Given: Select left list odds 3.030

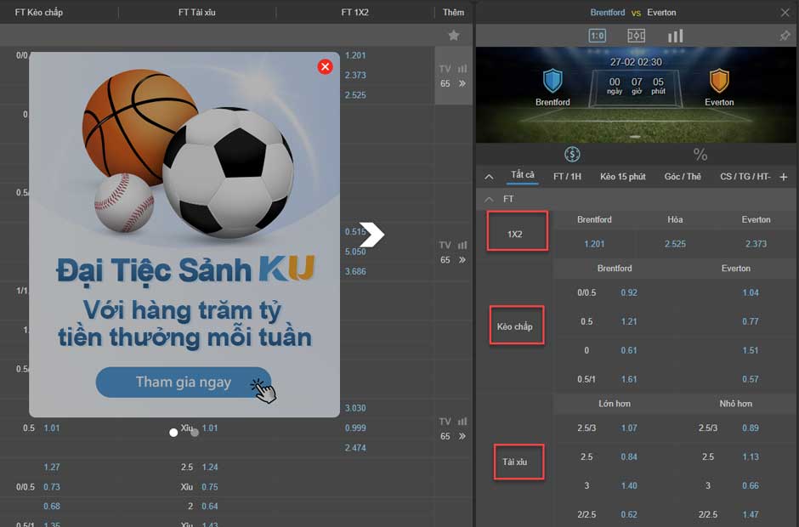Looking at the screenshot, I should pyautogui.click(x=355, y=408).
